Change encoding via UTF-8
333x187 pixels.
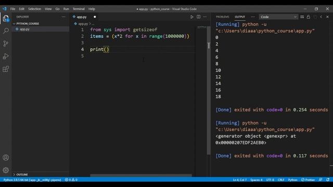point(270,180)
